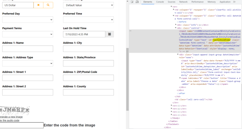This screenshot has height=129, width=242.
Task: Open the Last On Hold Time calendar picker
Action: [109, 34]
